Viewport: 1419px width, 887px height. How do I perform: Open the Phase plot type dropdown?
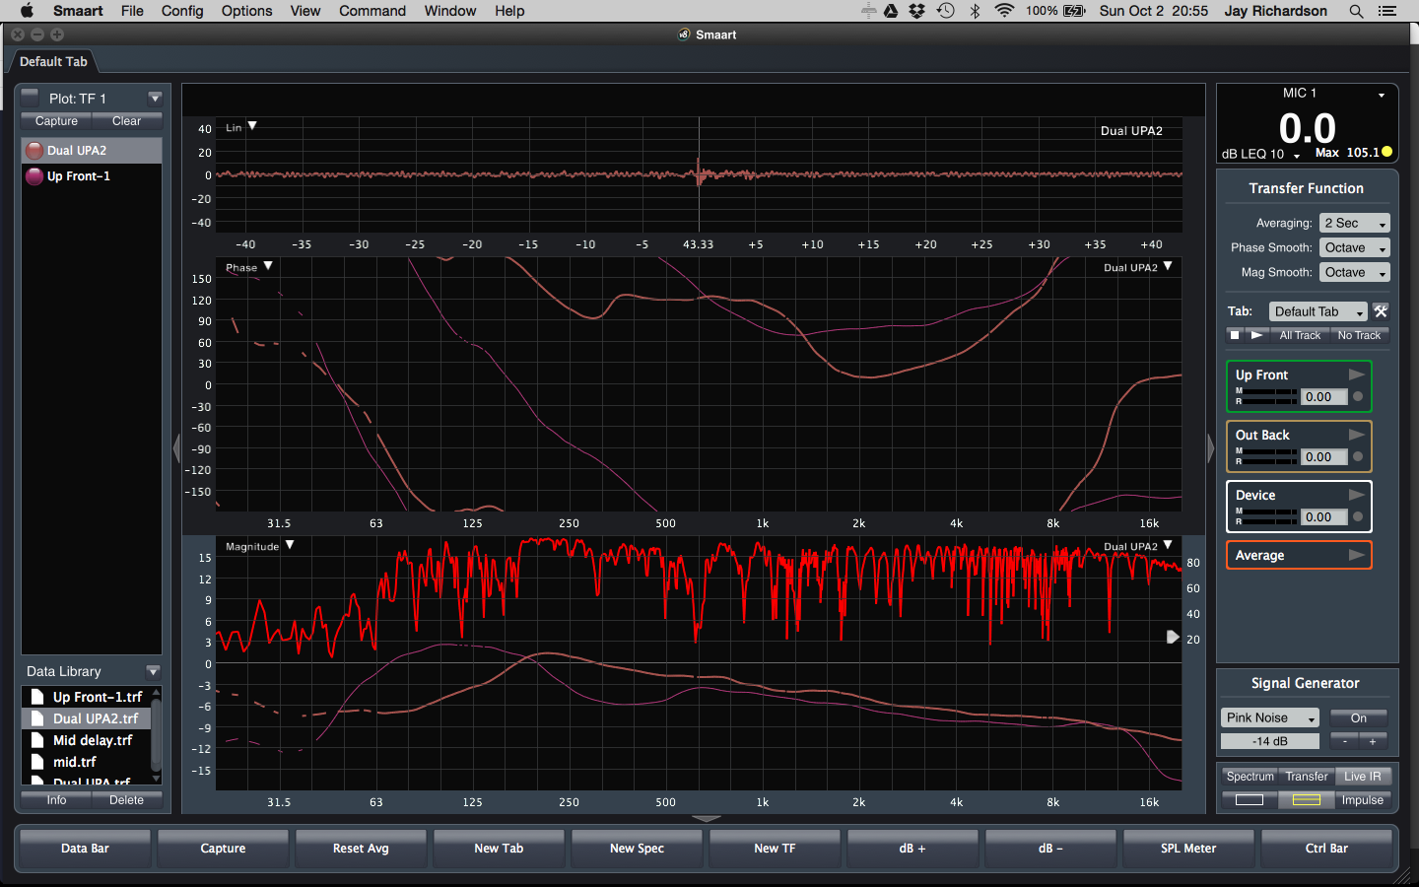(249, 267)
